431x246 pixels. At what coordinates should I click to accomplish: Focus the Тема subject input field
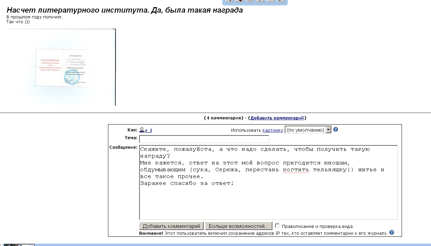(204, 139)
